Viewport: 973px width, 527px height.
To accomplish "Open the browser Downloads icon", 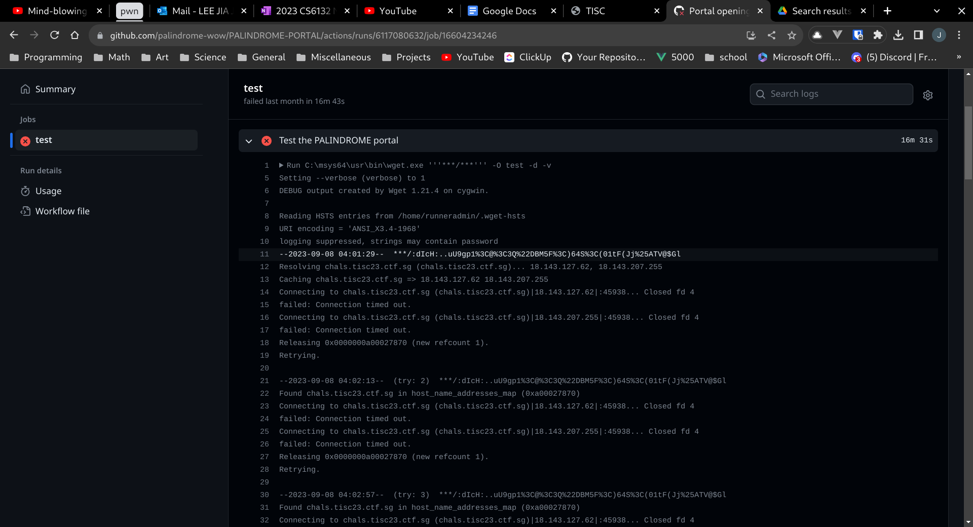I will 898,35.
